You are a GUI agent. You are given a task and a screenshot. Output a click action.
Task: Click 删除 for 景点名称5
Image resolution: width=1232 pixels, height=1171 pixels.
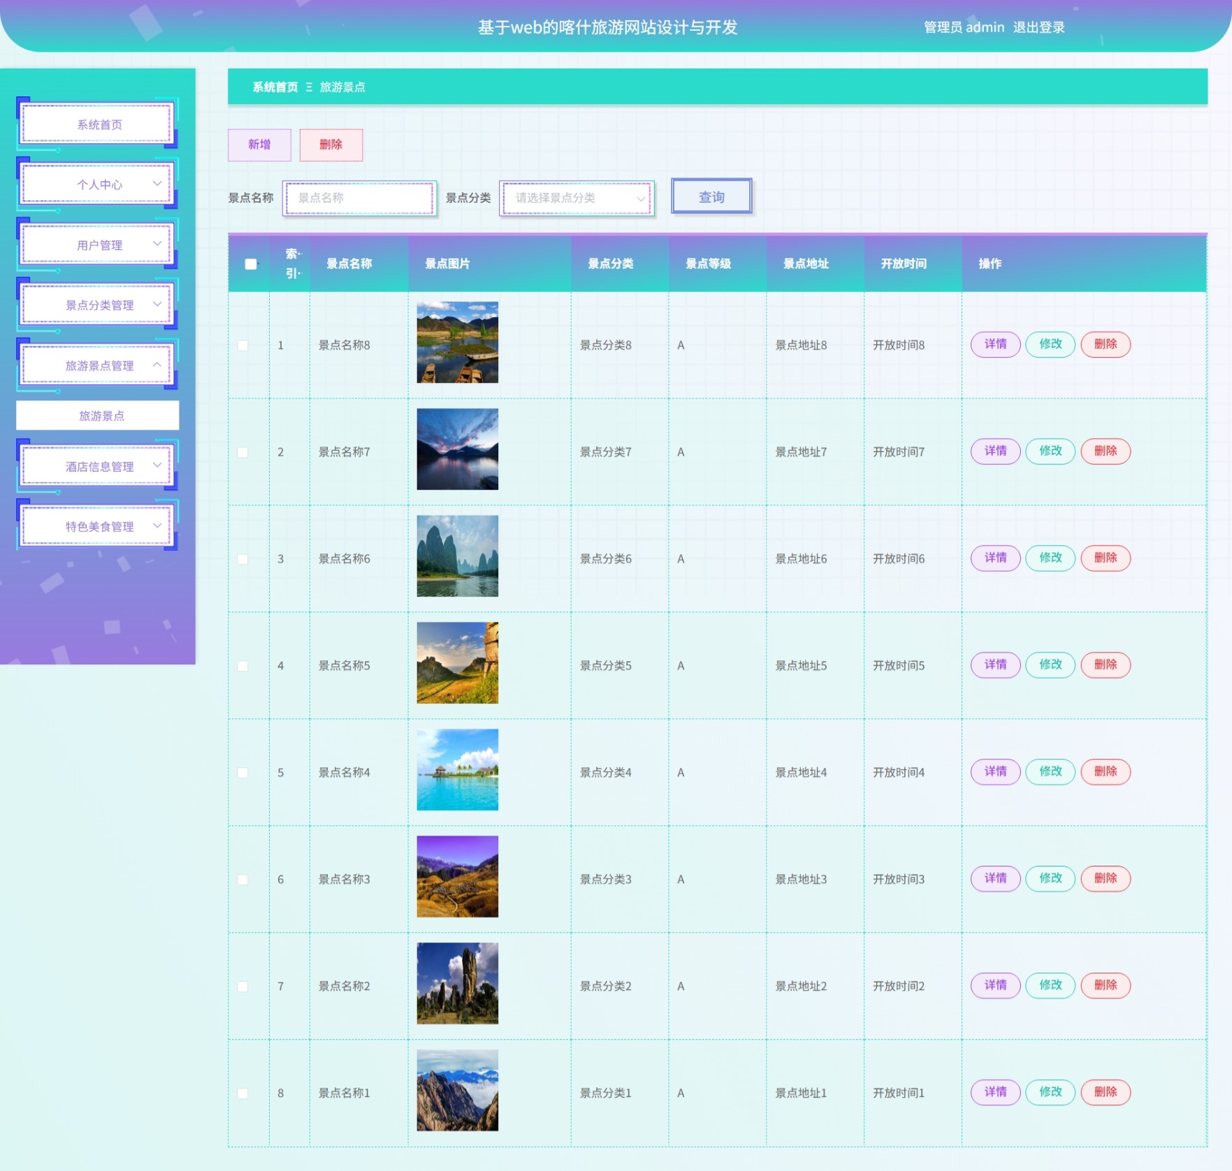(1106, 665)
